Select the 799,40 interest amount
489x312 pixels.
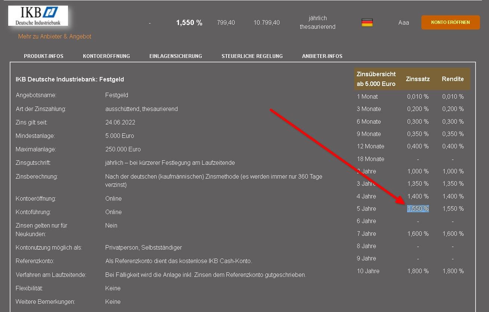coord(226,23)
